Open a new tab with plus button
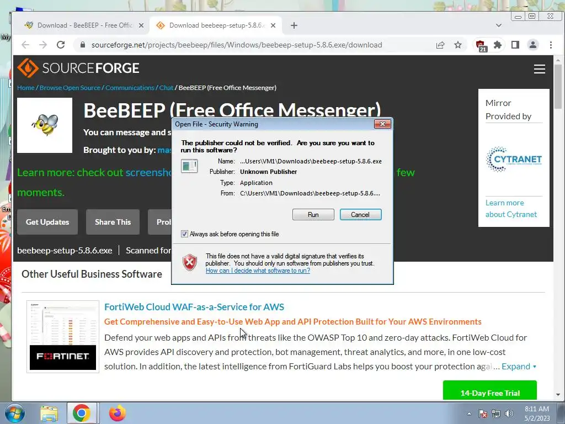 pos(294,25)
